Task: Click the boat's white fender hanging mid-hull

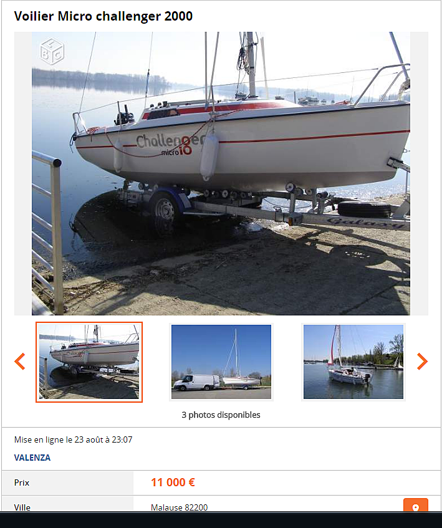Action: [x=209, y=156]
